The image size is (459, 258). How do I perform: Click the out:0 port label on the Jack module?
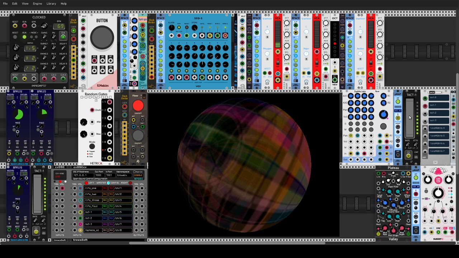pyautogui.click(x=439, y=97)
